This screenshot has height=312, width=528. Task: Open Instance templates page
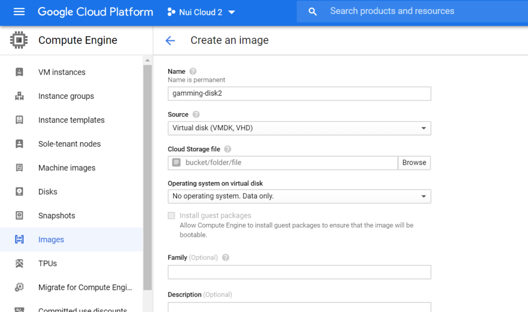point(71,120)
